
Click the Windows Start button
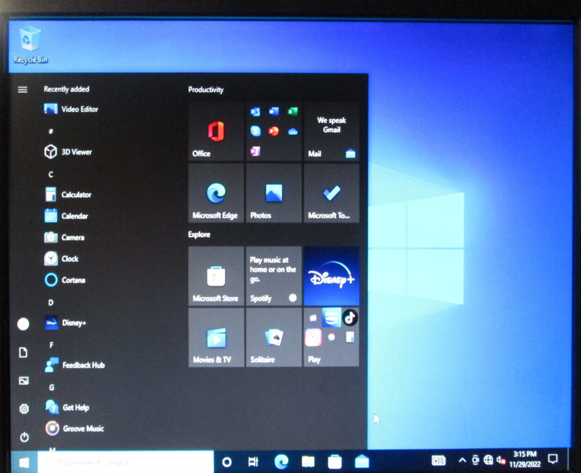click(x=23, y=463)
